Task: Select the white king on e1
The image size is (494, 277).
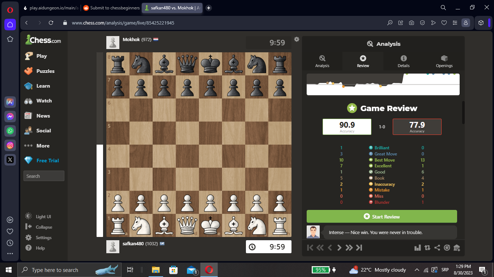Action: [x=210, y=225]
